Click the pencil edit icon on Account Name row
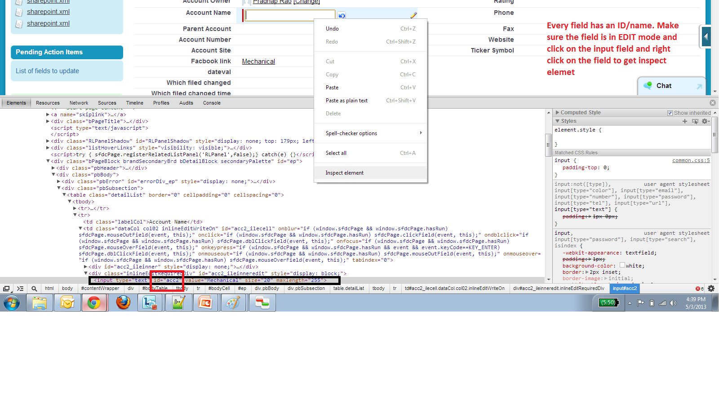Viewport: 719px width, 404px height. coord(413,16)
